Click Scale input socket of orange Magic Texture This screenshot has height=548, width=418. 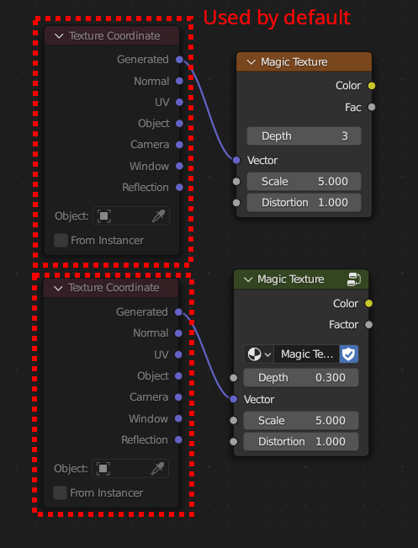point(236,181)
